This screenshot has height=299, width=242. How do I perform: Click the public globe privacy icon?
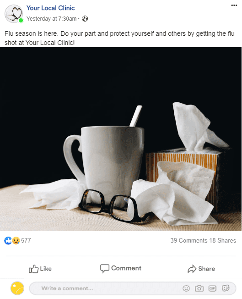[85, 19]
